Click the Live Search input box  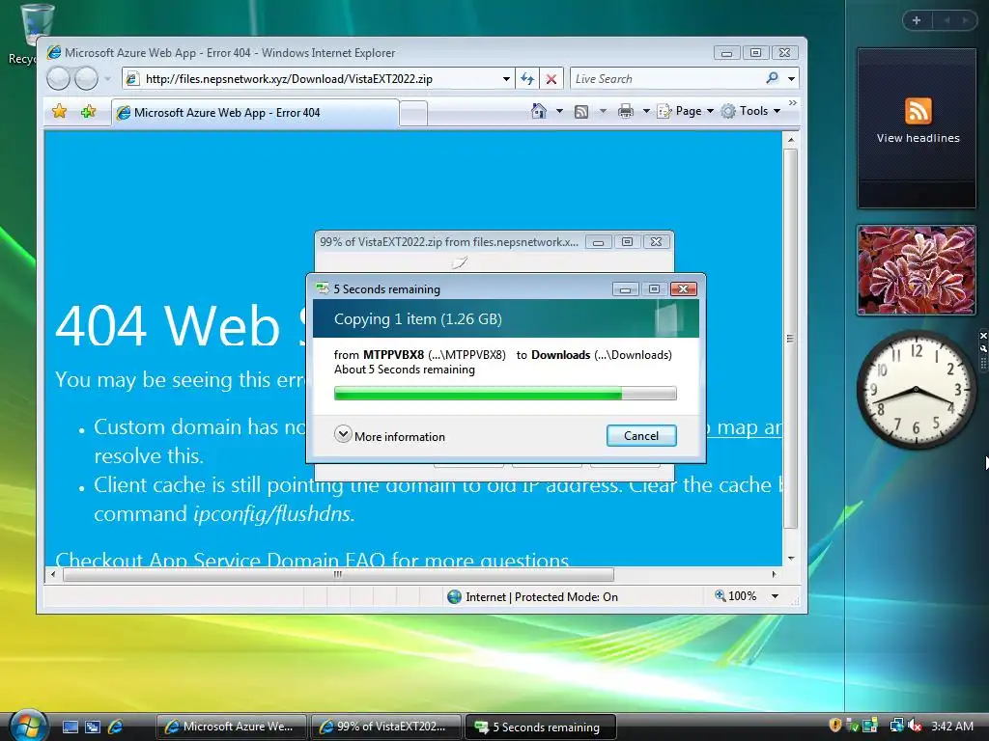click(x=666, y=79)
